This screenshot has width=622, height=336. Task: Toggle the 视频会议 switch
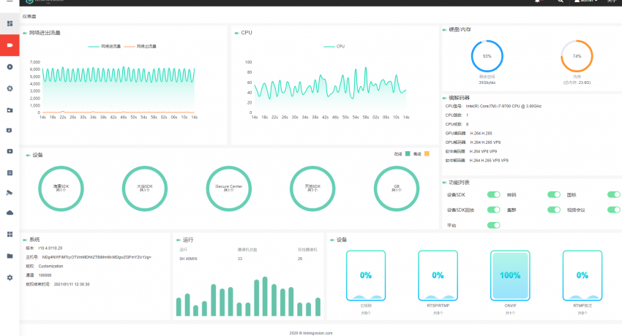coord(614,210)
